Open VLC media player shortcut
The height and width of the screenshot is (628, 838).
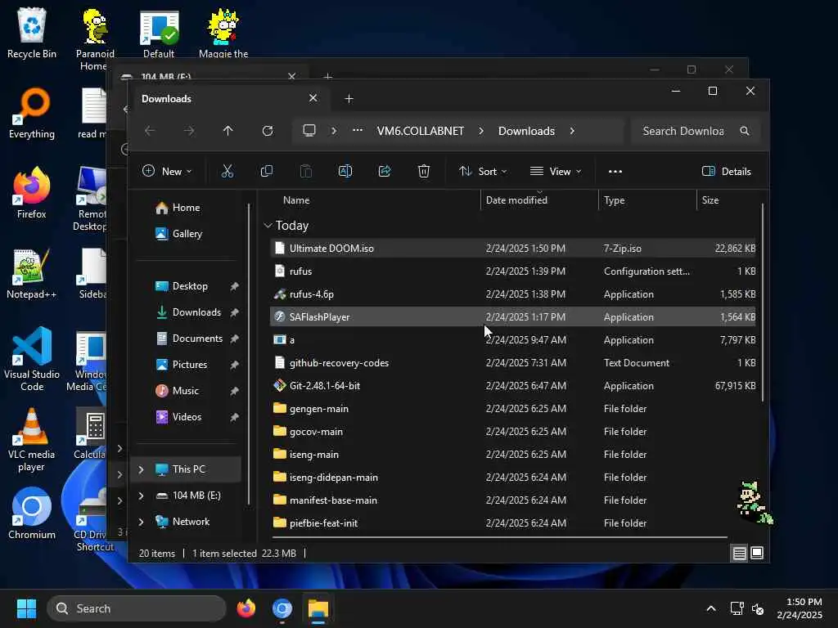[x=32, y=440]
